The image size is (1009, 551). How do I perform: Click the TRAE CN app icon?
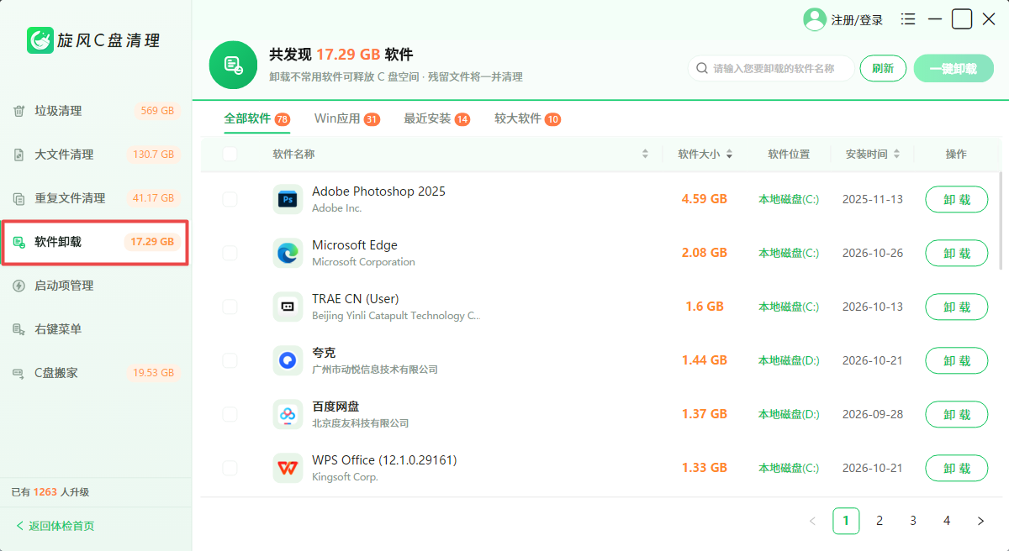[288, 307]
